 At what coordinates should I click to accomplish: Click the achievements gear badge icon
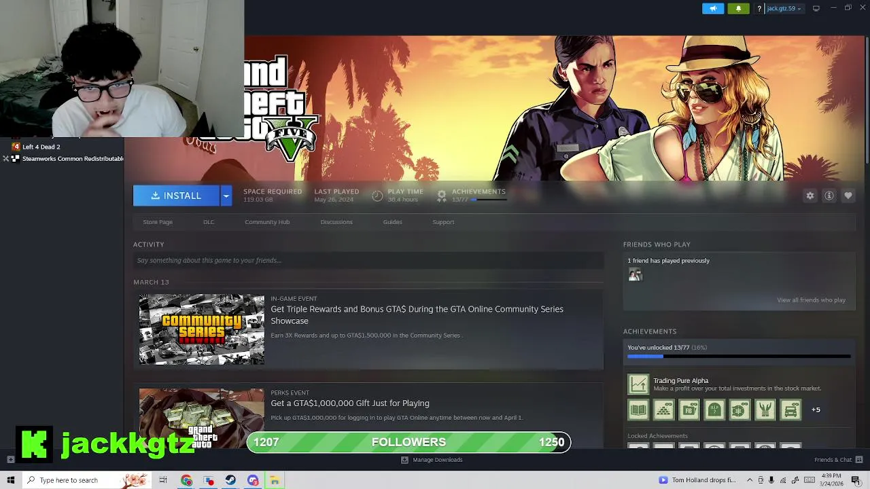(442, 196)
